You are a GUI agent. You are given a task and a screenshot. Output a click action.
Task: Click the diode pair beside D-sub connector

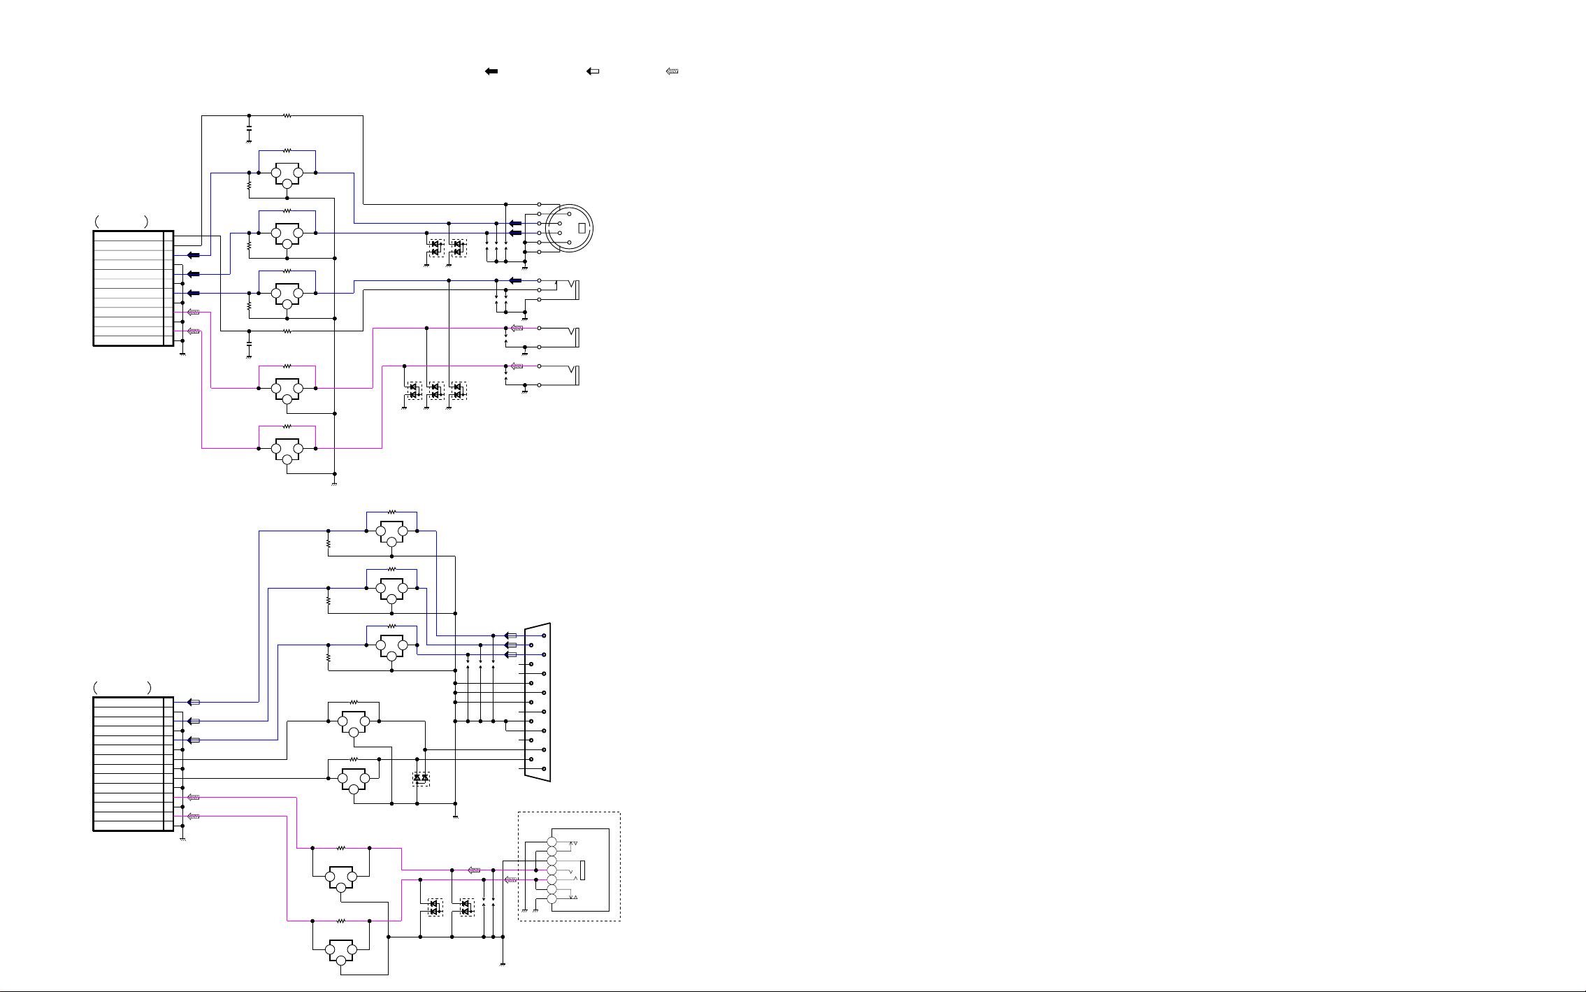coord(421,778)
